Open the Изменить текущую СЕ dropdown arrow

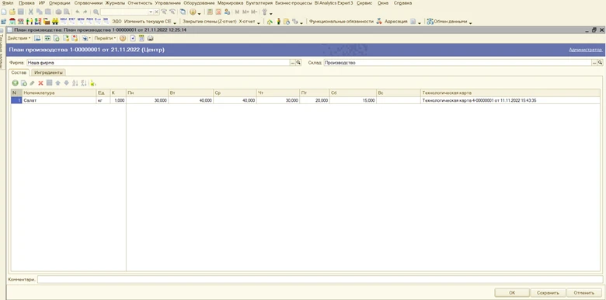[175, 22]
